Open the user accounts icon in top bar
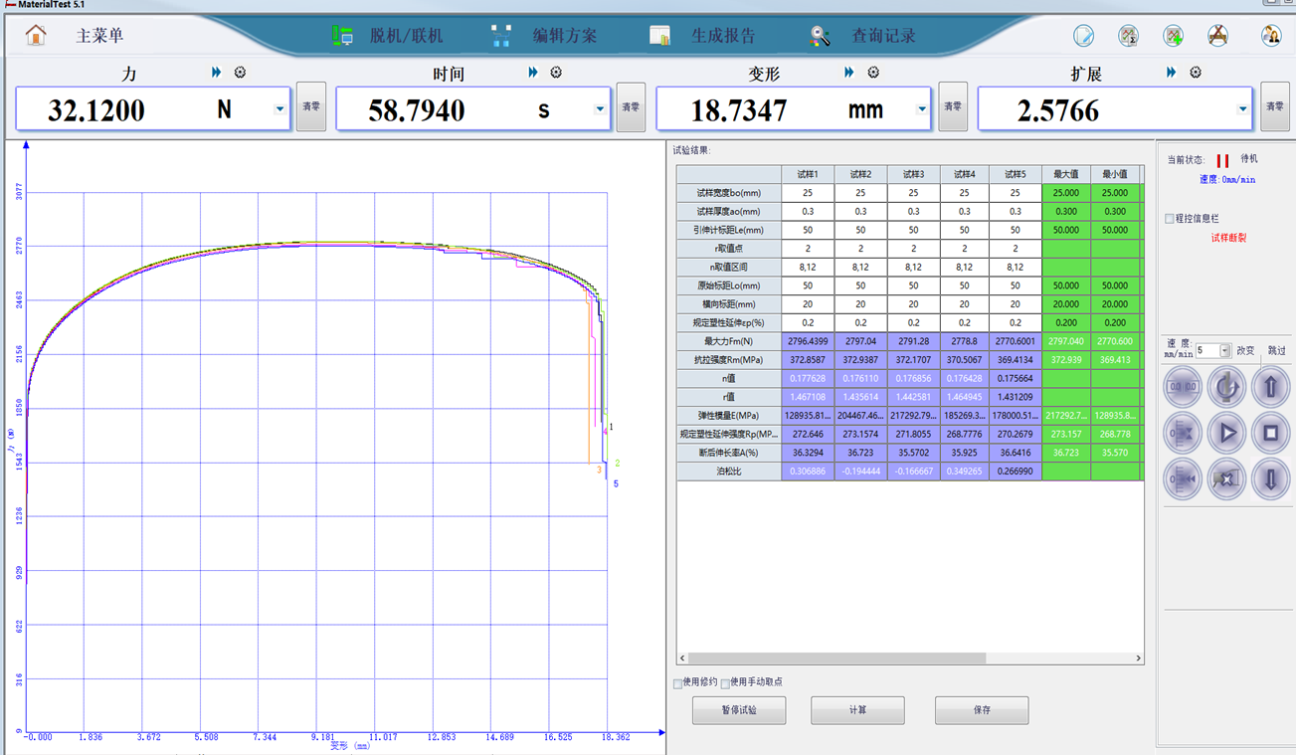The image size is (1296, 755). (x=1270, y=36)
